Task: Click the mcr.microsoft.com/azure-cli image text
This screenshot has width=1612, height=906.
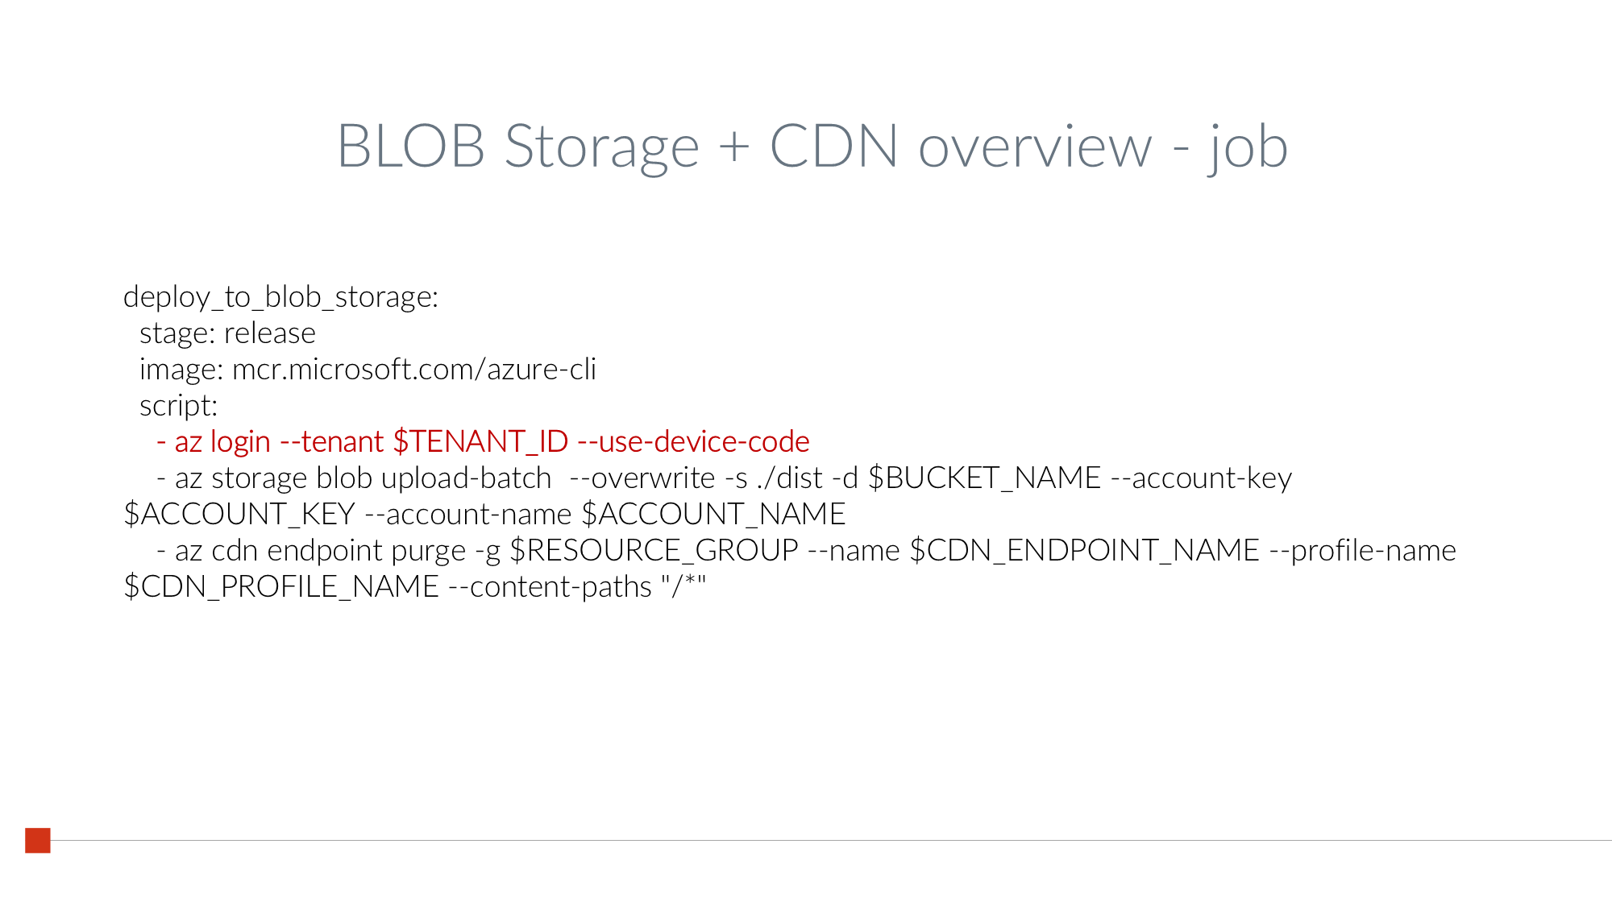Action: coord(413,370)
